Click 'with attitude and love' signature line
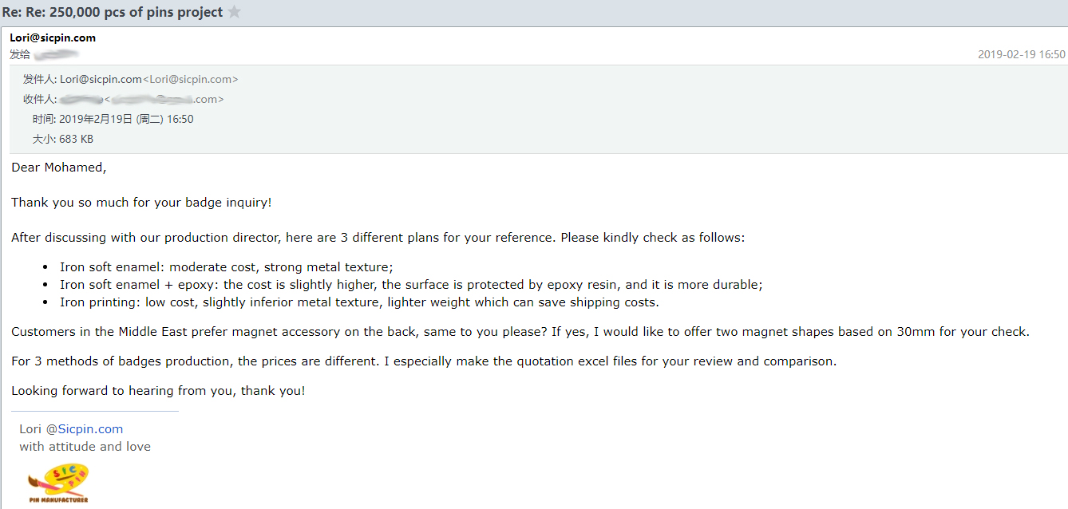 85,447
